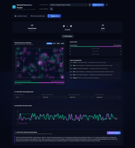Viewport: 135px width, 148px height.
Task: Click the Fouls Committed stat row
Action: pos(96,54)
